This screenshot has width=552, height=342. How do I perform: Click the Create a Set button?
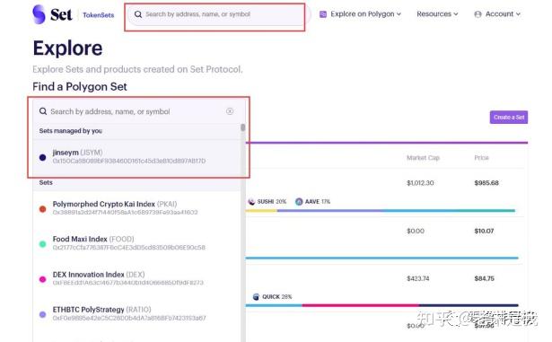point(509,118)
